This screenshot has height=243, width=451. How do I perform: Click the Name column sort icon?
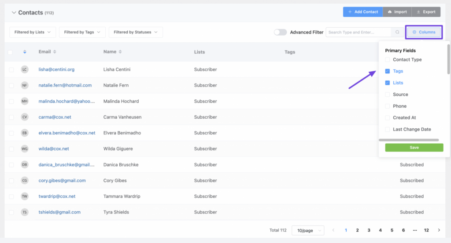[x=120, y=52]
